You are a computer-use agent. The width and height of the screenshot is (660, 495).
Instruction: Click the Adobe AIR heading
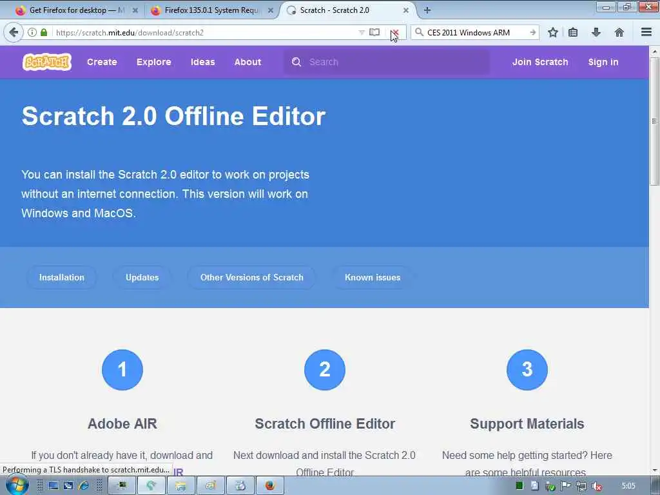pyautogui.click(x=122, y=423)
